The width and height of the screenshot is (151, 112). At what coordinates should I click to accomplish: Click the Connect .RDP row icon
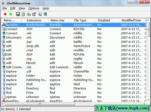tap(4, 29)
